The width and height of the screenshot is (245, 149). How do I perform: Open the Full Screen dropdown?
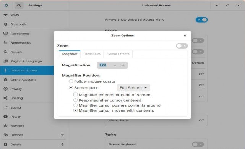pyautogui.click(x=133, y=88)
